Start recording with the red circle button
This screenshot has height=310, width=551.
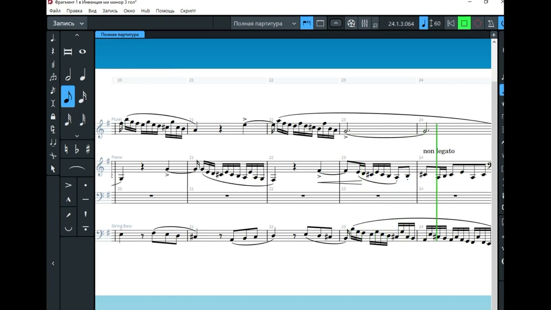tap(478, 24)
